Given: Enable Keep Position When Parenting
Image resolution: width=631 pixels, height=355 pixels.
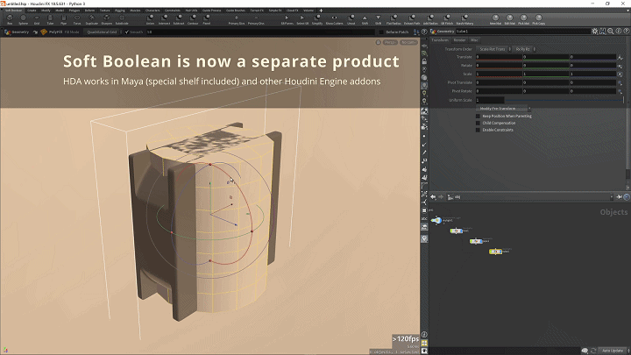Looking at the screenshot, I should pos(479,116).
